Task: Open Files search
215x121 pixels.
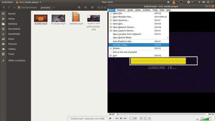Action: pos(79,7)
